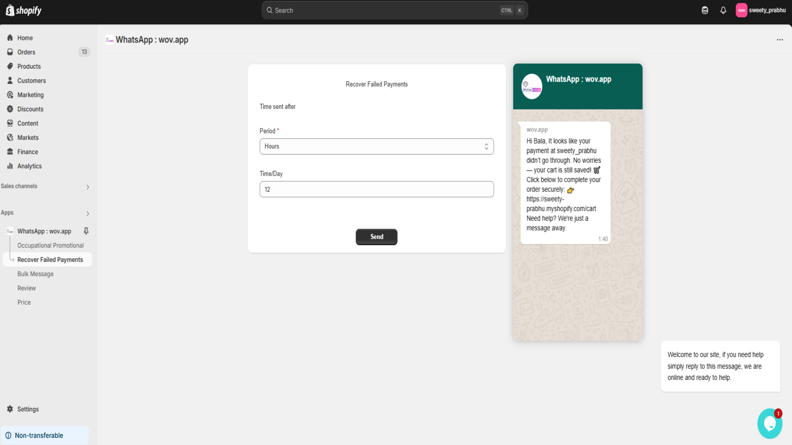Click the Settings gear icon

[x=10, y=409]
